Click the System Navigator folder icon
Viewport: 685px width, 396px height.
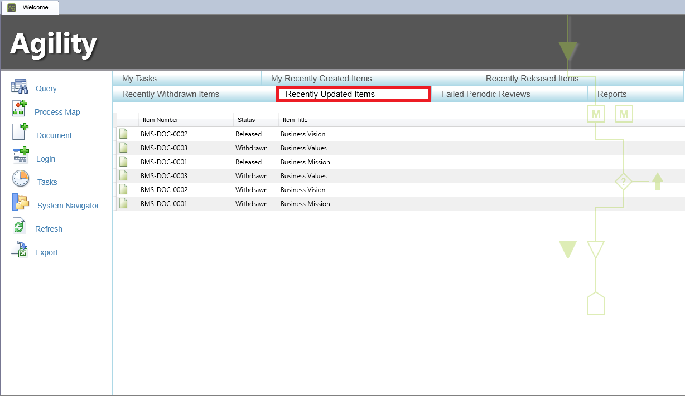(20, 202)
